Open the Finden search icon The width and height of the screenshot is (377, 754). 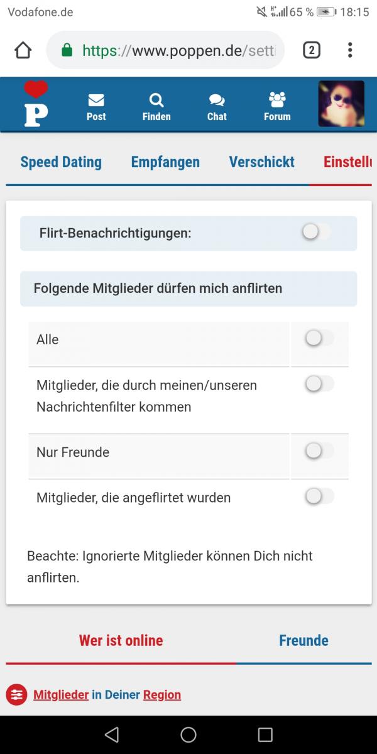tap(156, 101)
